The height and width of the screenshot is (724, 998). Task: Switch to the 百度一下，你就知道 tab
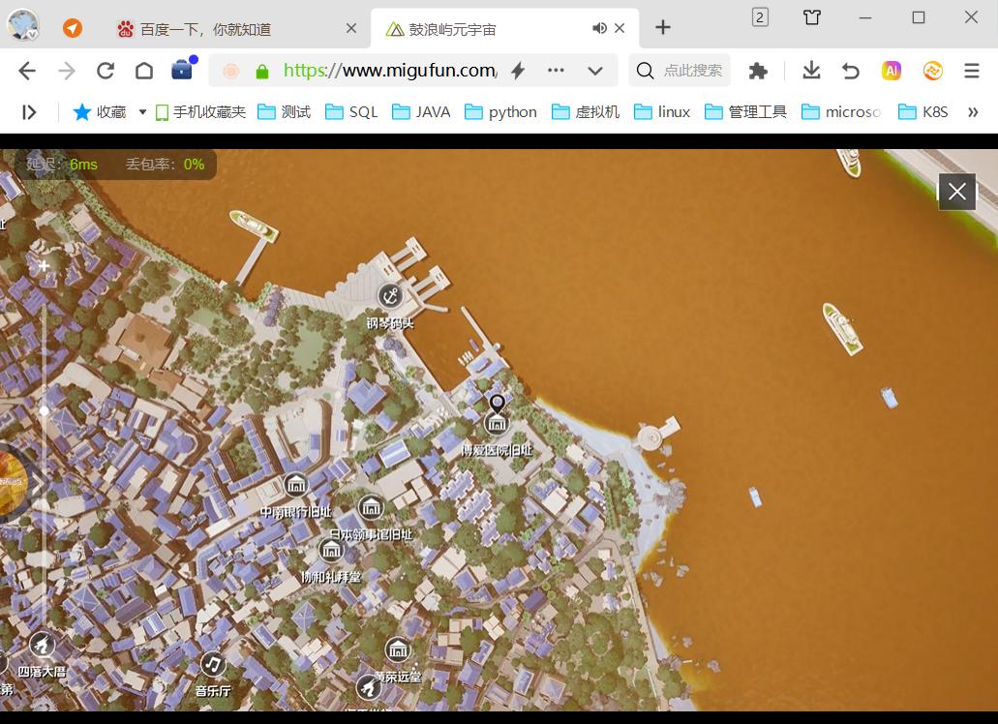(205, 29)
